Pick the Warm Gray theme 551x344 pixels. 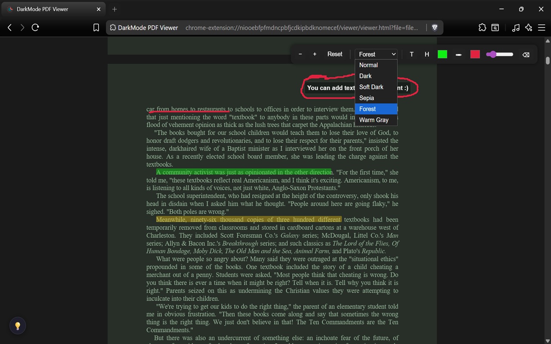(376, 120)
